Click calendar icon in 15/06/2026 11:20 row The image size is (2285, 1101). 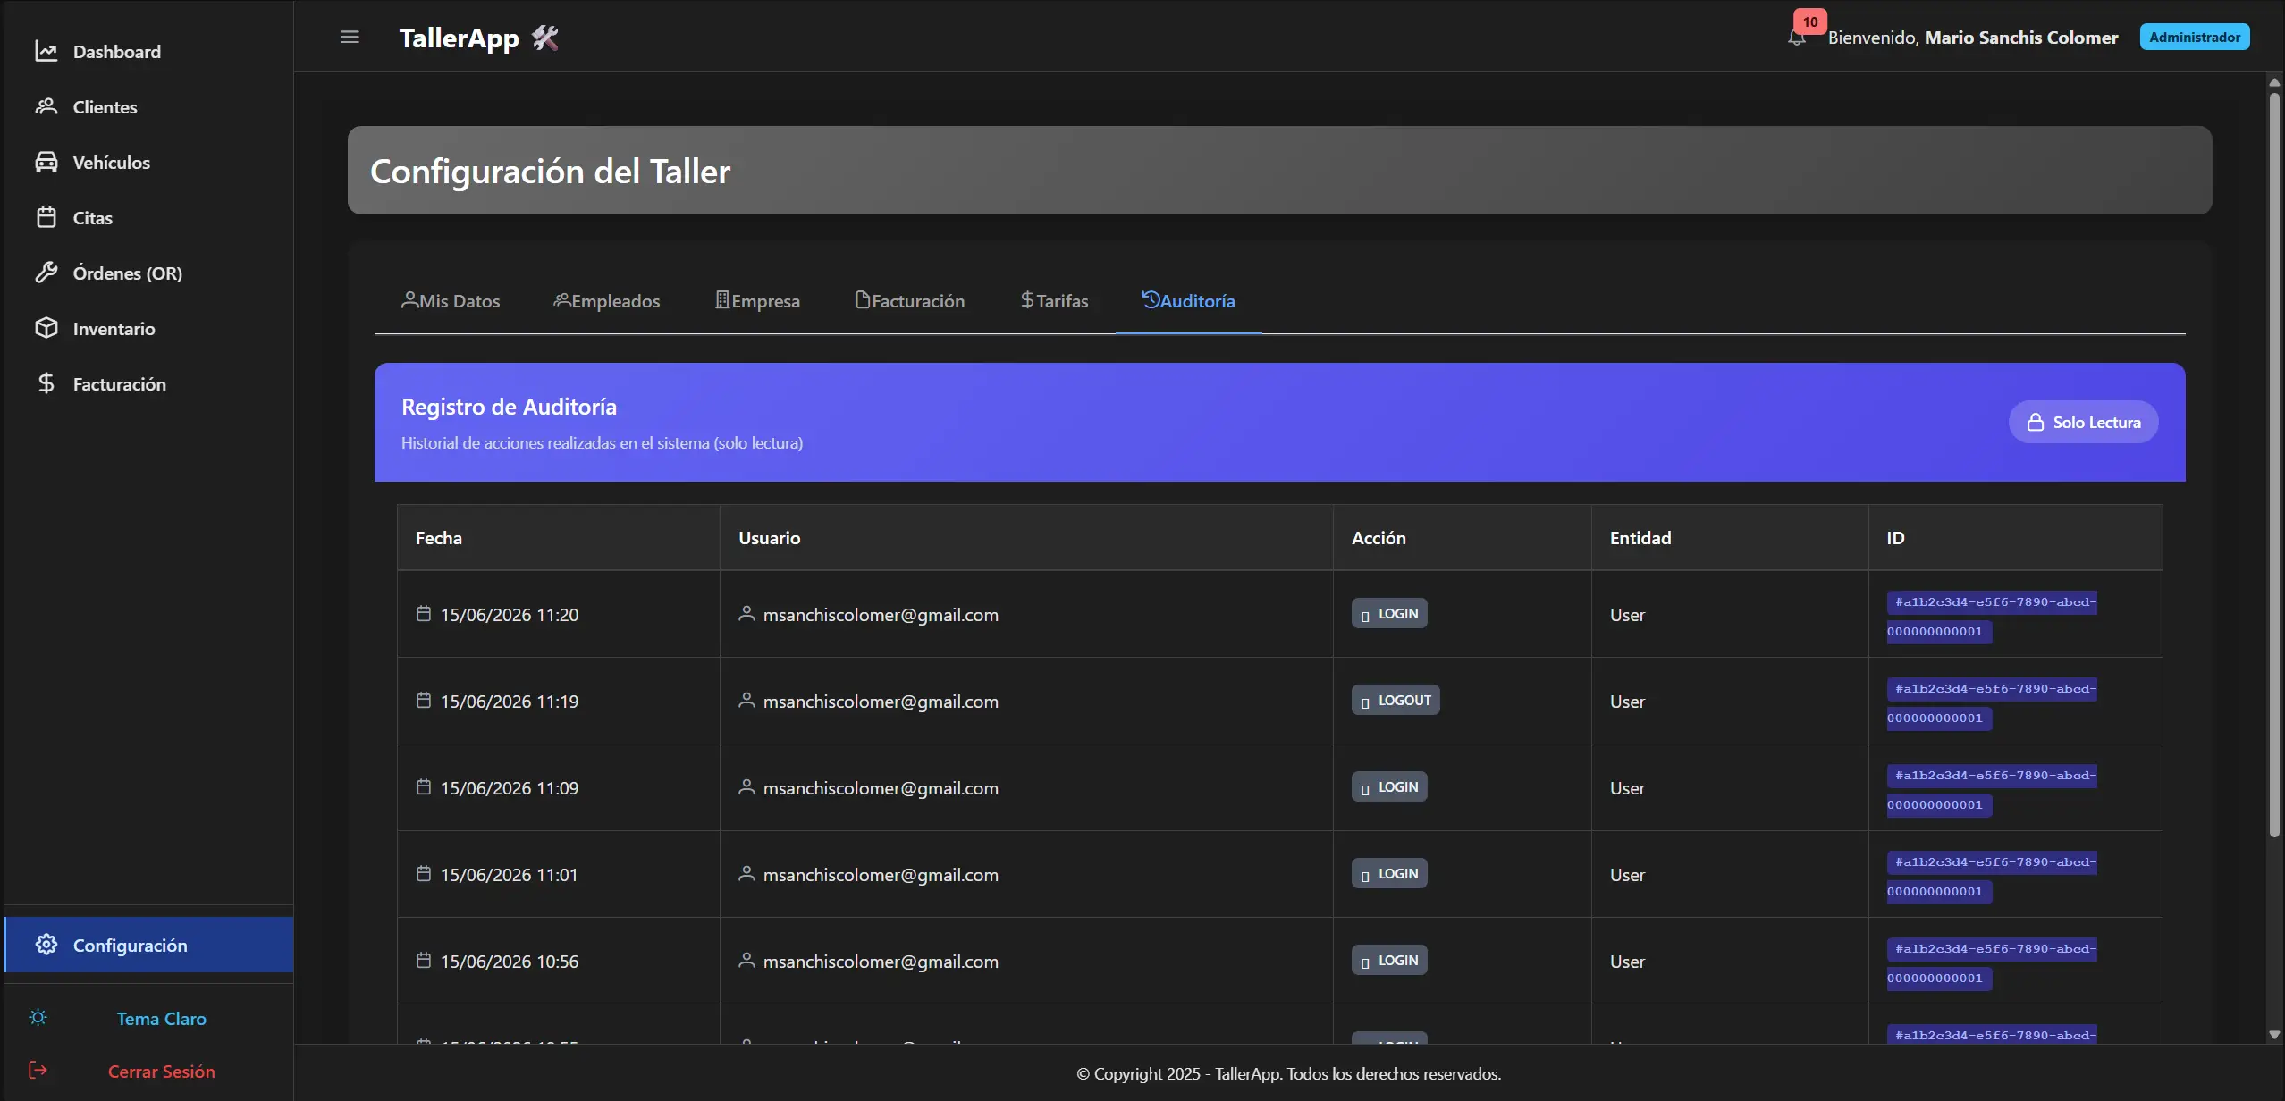pyautogui.click(x=424, y=613)
